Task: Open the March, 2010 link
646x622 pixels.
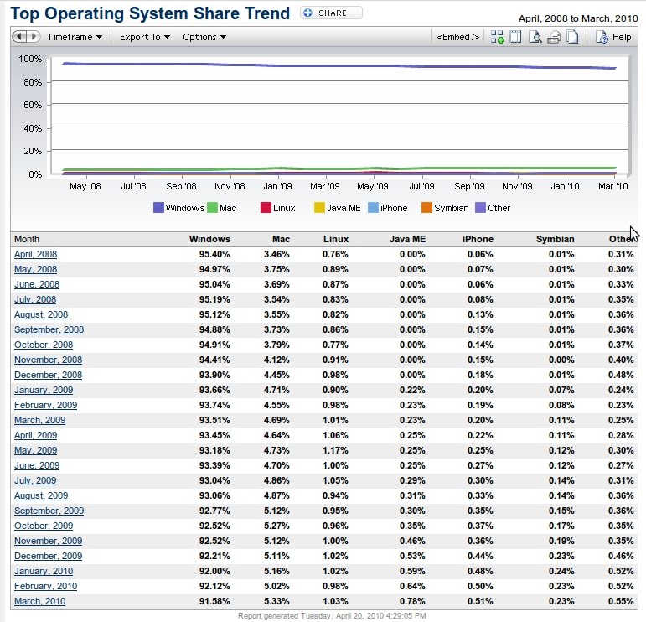Action: 39,601
